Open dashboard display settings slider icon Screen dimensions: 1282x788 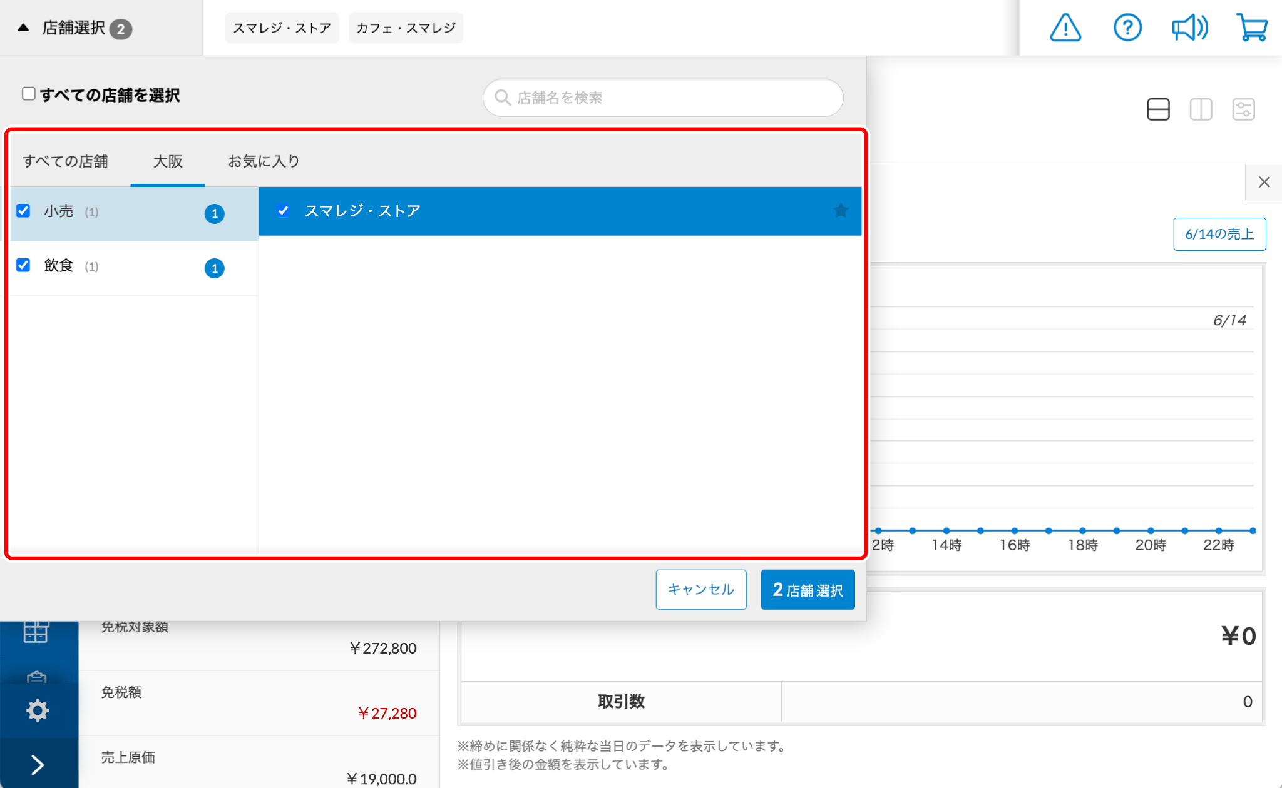[1243, 109]
